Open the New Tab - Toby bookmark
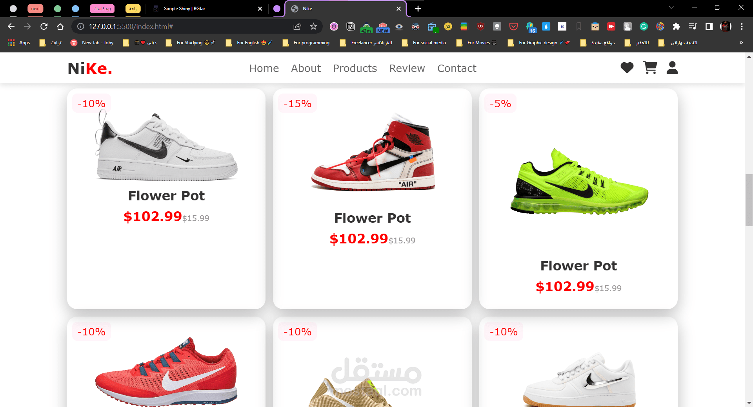The width and height of the screenshot is (753, 407). coord(92,43)
